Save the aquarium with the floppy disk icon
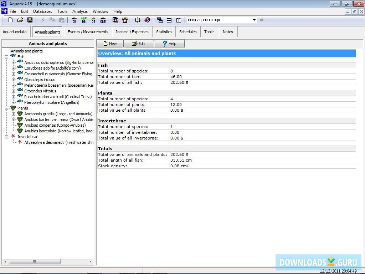Screen dimensions: 365x274 click(x=30, y=20)
